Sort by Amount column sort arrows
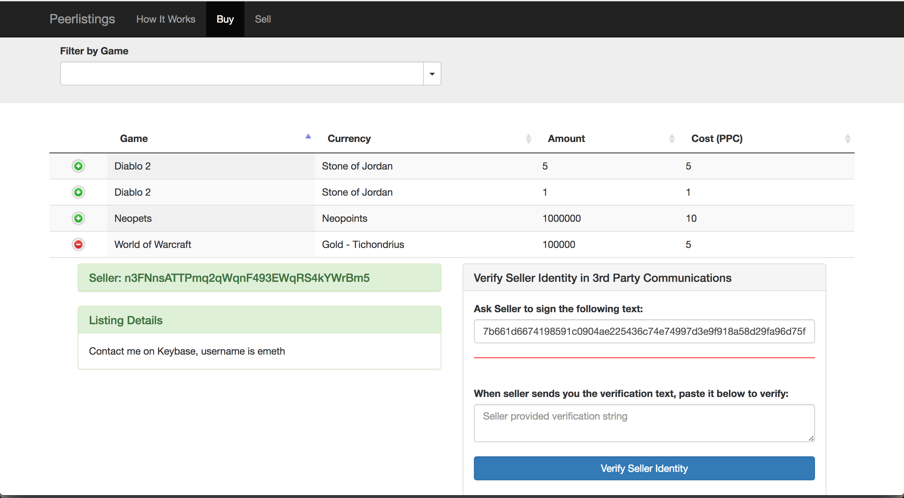The image size is (904, 498). (672, 138)
